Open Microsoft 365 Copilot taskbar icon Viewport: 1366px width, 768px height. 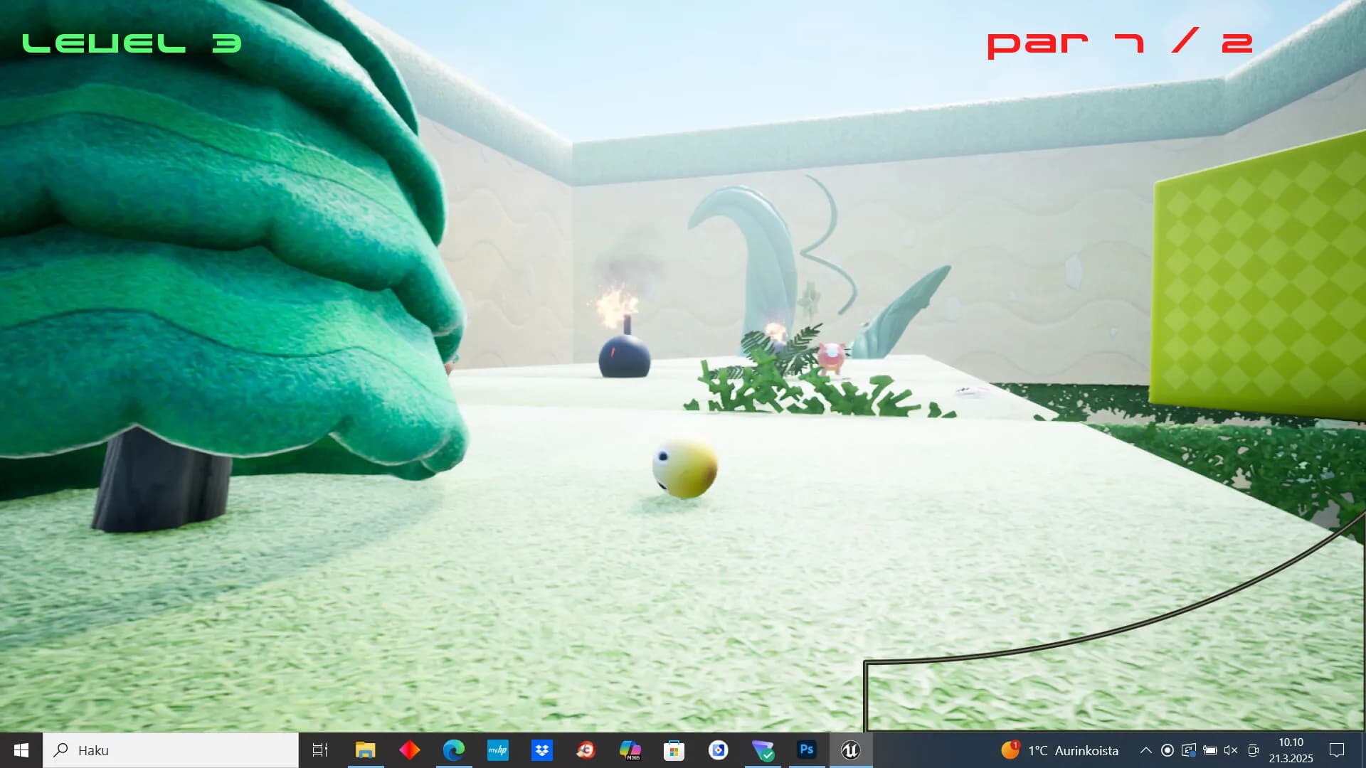point(630,750)
